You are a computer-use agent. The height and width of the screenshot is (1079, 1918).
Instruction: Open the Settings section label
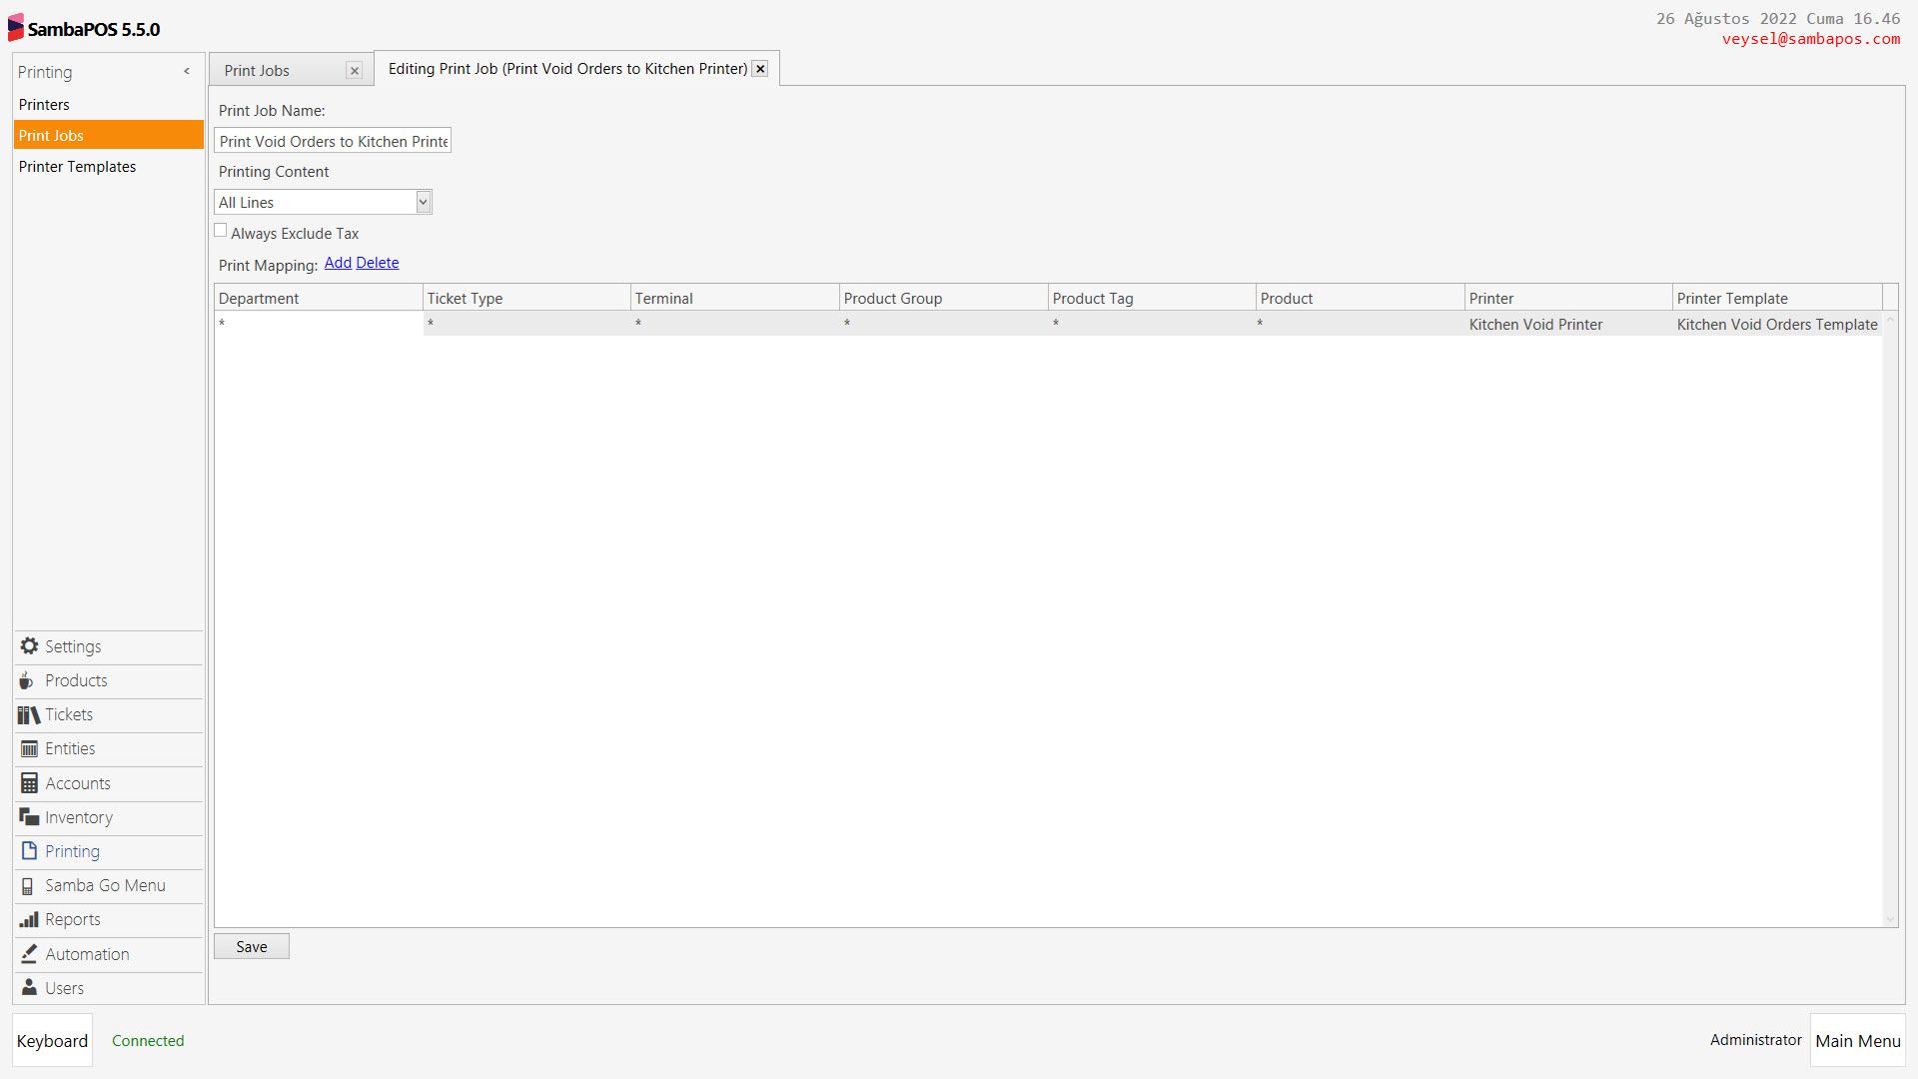tap(73, 646)
